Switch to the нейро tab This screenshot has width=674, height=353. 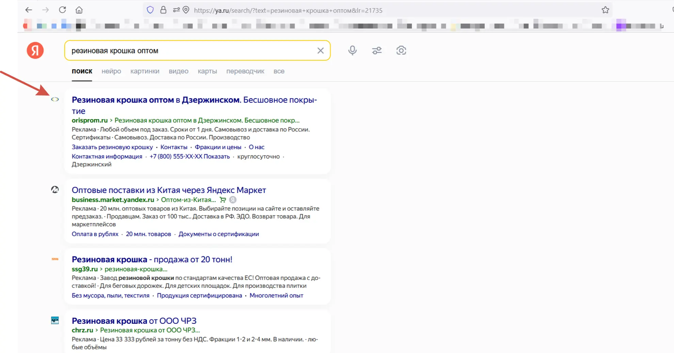click(x=111, y=71)
